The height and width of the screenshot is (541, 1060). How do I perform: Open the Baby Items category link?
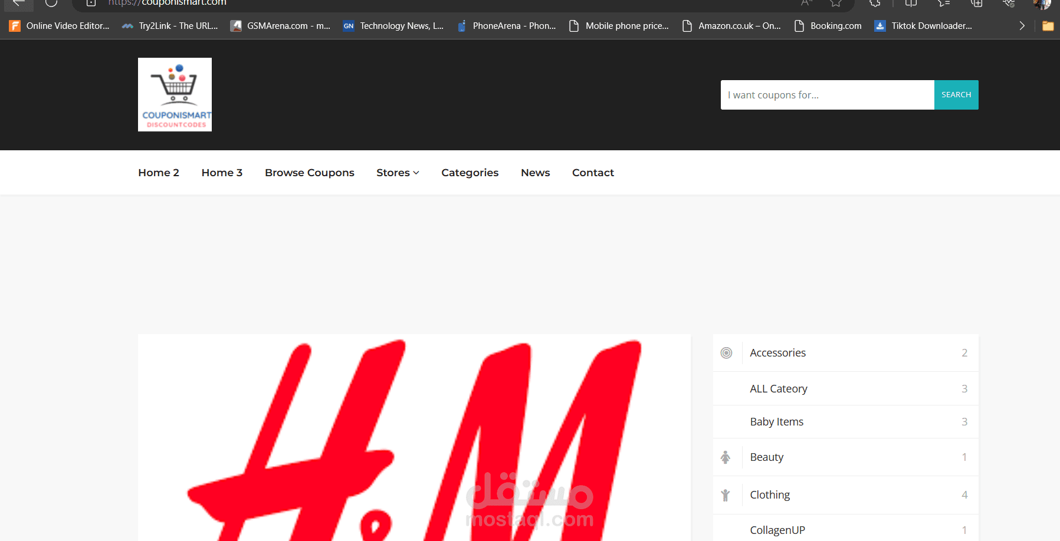click(x=777, y=422)
